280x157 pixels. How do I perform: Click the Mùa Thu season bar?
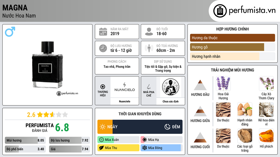pyautogui.click(x=118, y=148)
